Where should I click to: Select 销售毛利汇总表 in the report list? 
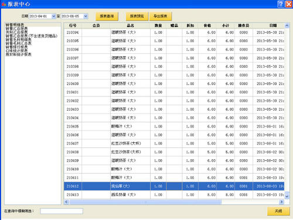pyautogui.click(x=18, y=43)
